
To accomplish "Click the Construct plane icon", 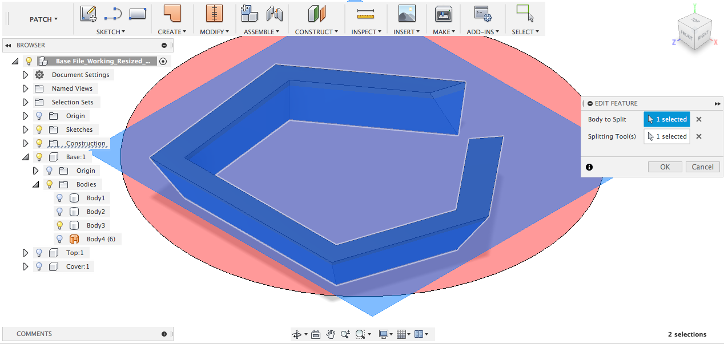I will 316,14.
